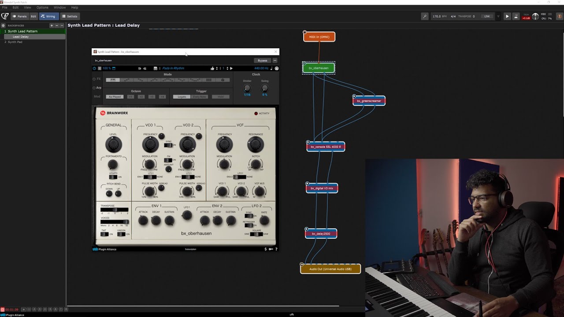Click the TRANSPOSE slider on the synth

[114, 210]
